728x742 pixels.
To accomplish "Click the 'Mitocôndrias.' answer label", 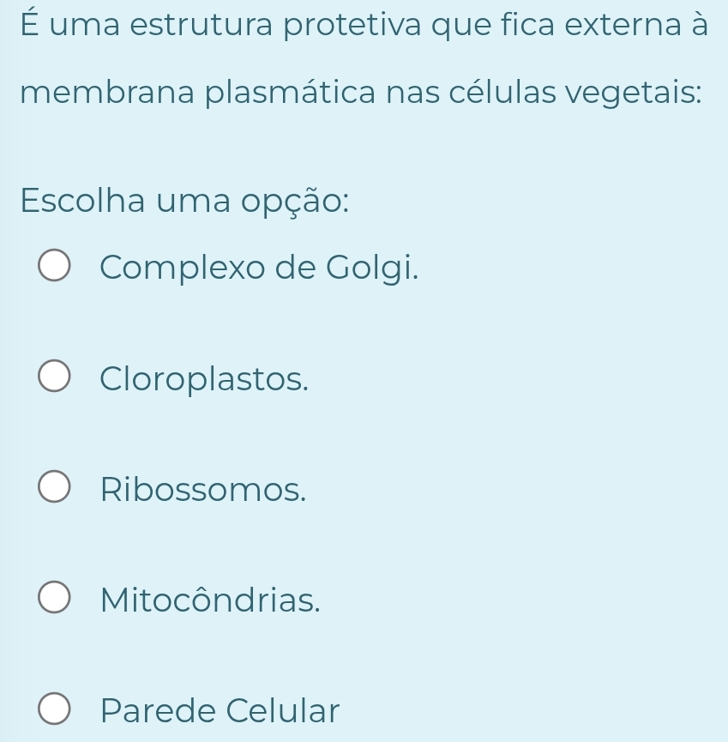I will tap(211, 600).
